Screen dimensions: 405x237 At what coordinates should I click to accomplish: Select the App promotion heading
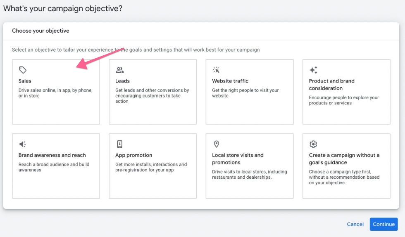coord(134,155)
